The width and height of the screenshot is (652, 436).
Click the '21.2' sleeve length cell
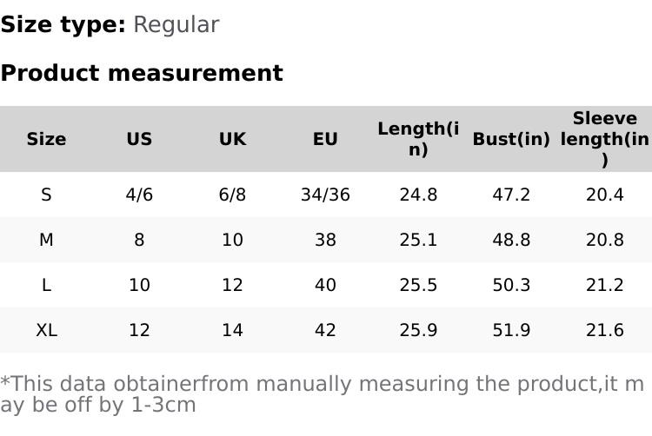604,285
